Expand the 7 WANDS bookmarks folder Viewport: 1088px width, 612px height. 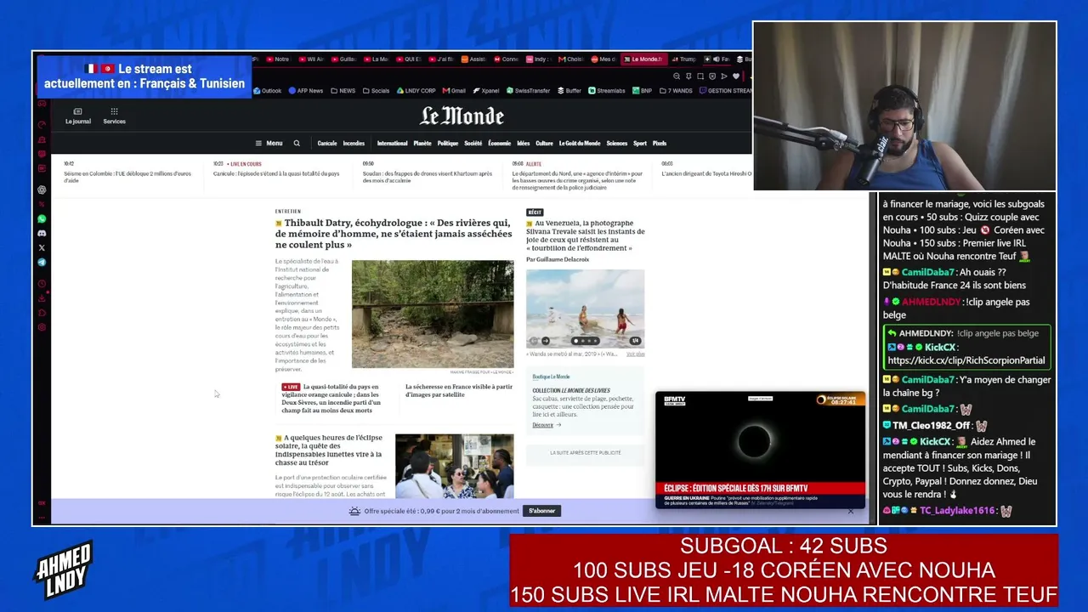pos(676,91)
